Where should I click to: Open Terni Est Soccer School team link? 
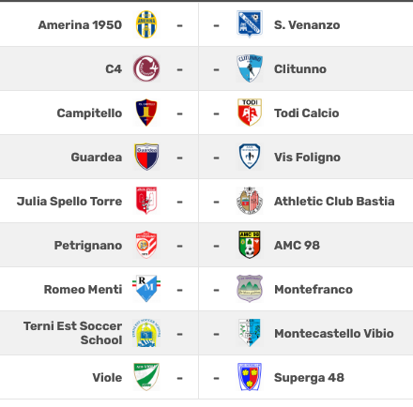click(x=73, y=333)
